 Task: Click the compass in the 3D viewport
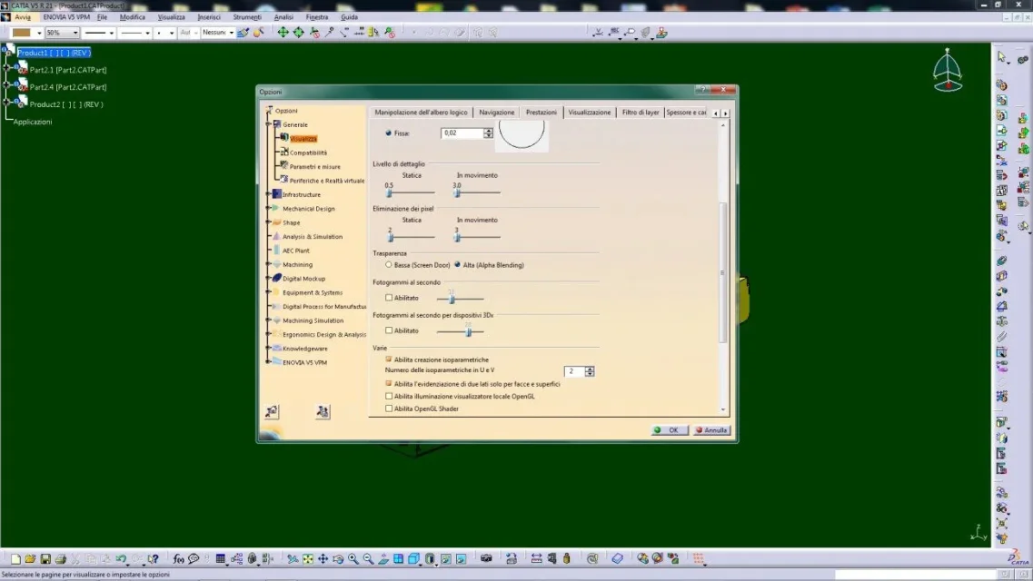[x=948, y=71]
